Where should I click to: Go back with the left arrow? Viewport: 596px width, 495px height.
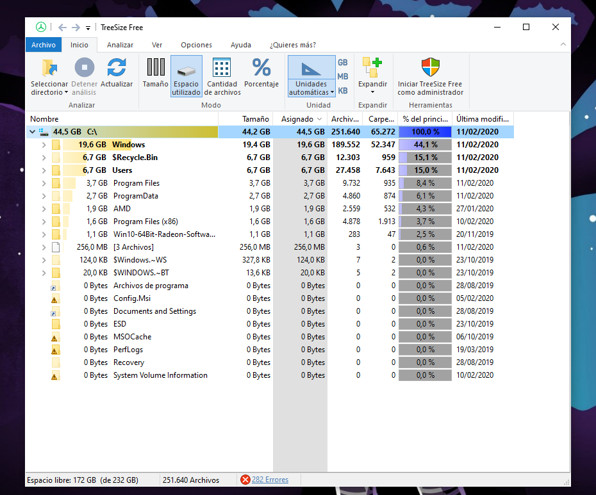coord(62,28)
